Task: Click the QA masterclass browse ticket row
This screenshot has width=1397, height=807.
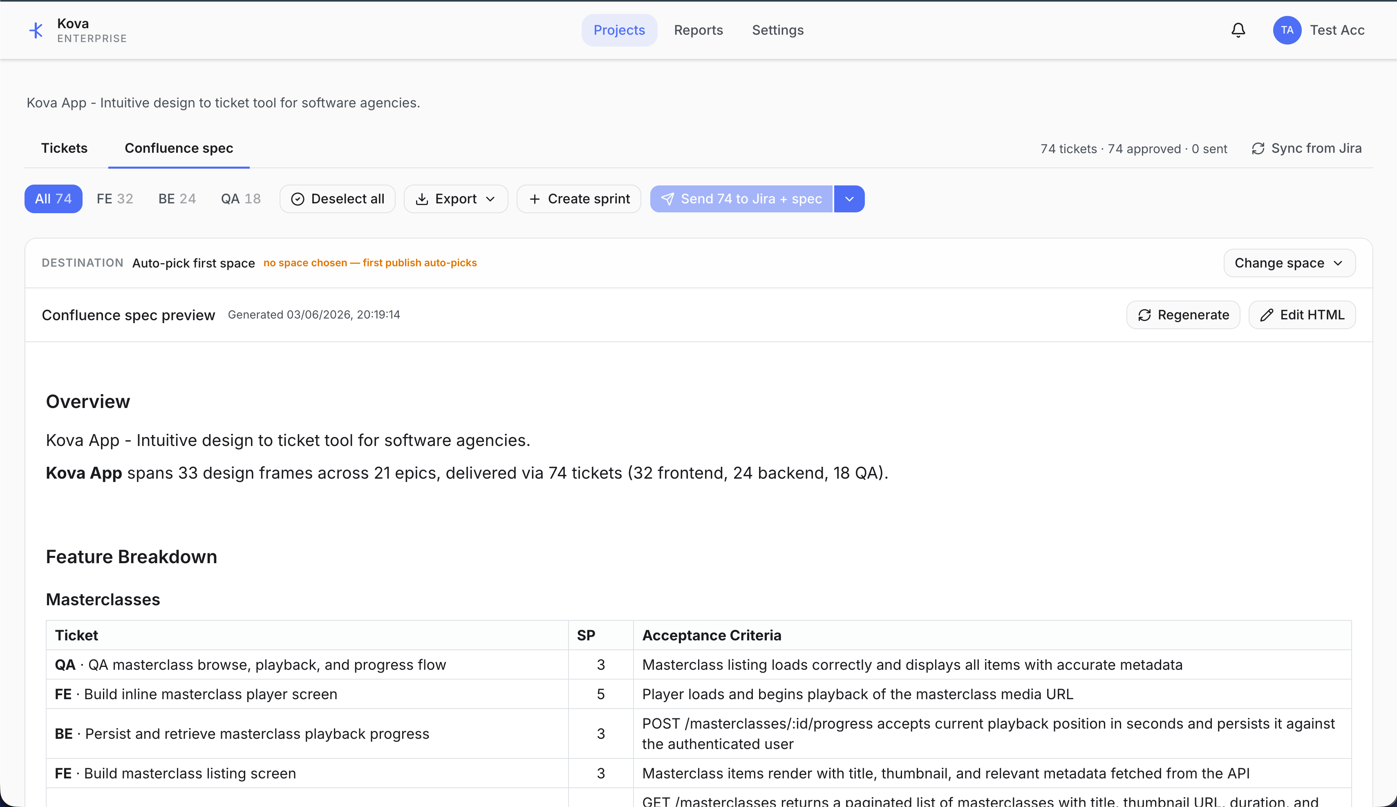Action: (698, 664)
